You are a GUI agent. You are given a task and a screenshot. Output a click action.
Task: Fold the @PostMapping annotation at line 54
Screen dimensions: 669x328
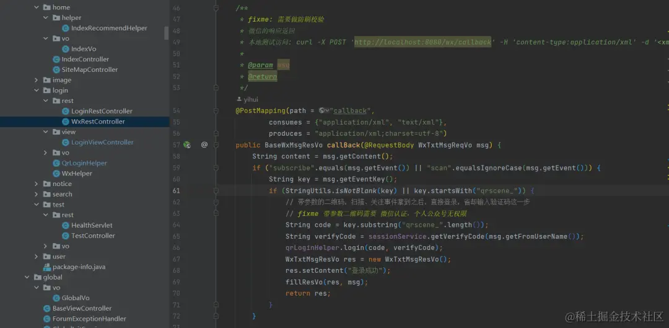click(x=216, y=110)
